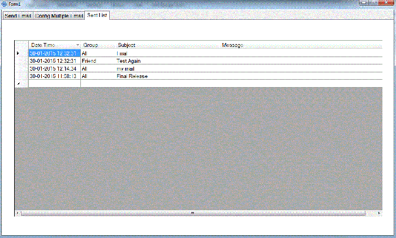Click the empty Date Time cell in the new row

coord(54,84)
